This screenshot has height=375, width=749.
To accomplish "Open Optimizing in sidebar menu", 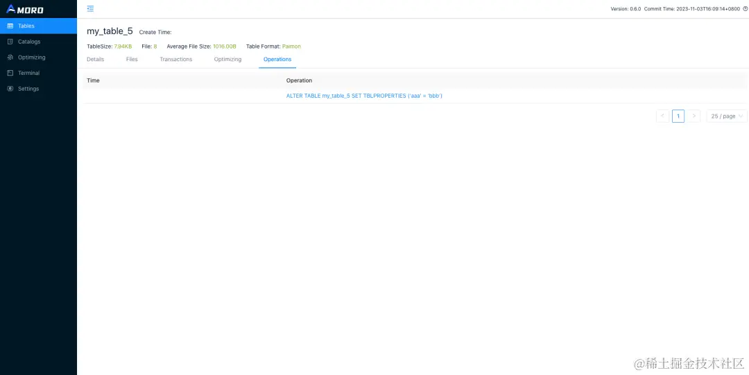I will coord(38,58).
